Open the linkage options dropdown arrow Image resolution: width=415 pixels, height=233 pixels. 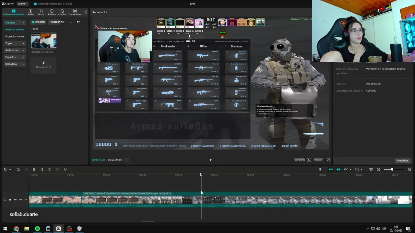pos(351,170)
